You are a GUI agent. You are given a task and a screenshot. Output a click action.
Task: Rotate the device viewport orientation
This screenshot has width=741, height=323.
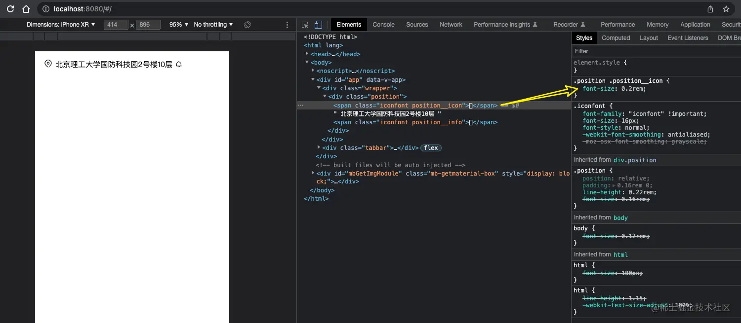pyautogui.click(x=247, y=25)
